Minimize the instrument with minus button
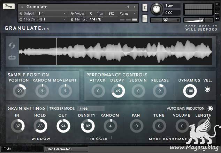This screenshot has width=221, height=153. click(217, 9)
